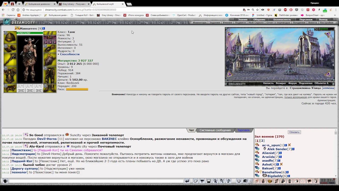Click the Обновить button in user list
339x191 pixels.
(x=294, y=132)
